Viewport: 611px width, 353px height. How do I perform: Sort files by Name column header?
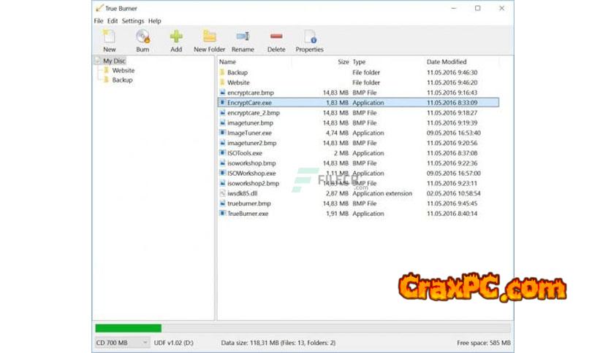(228, 62)
